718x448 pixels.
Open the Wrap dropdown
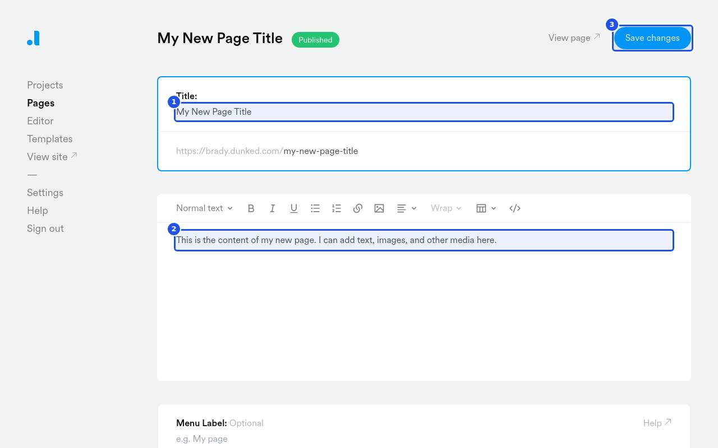click(446, 208)
